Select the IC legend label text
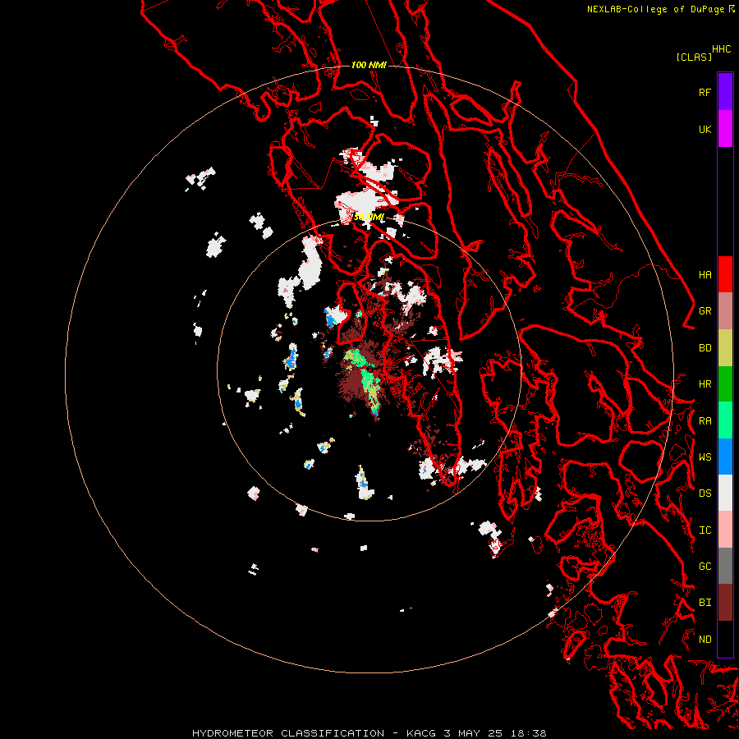 point(705,530)
